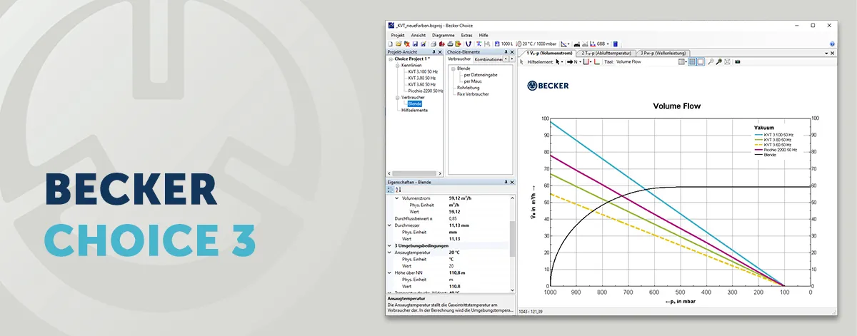Click the U-shaped magnet icon in the toolbar
This screenshot has width=857, height=336.
[468, 44]
